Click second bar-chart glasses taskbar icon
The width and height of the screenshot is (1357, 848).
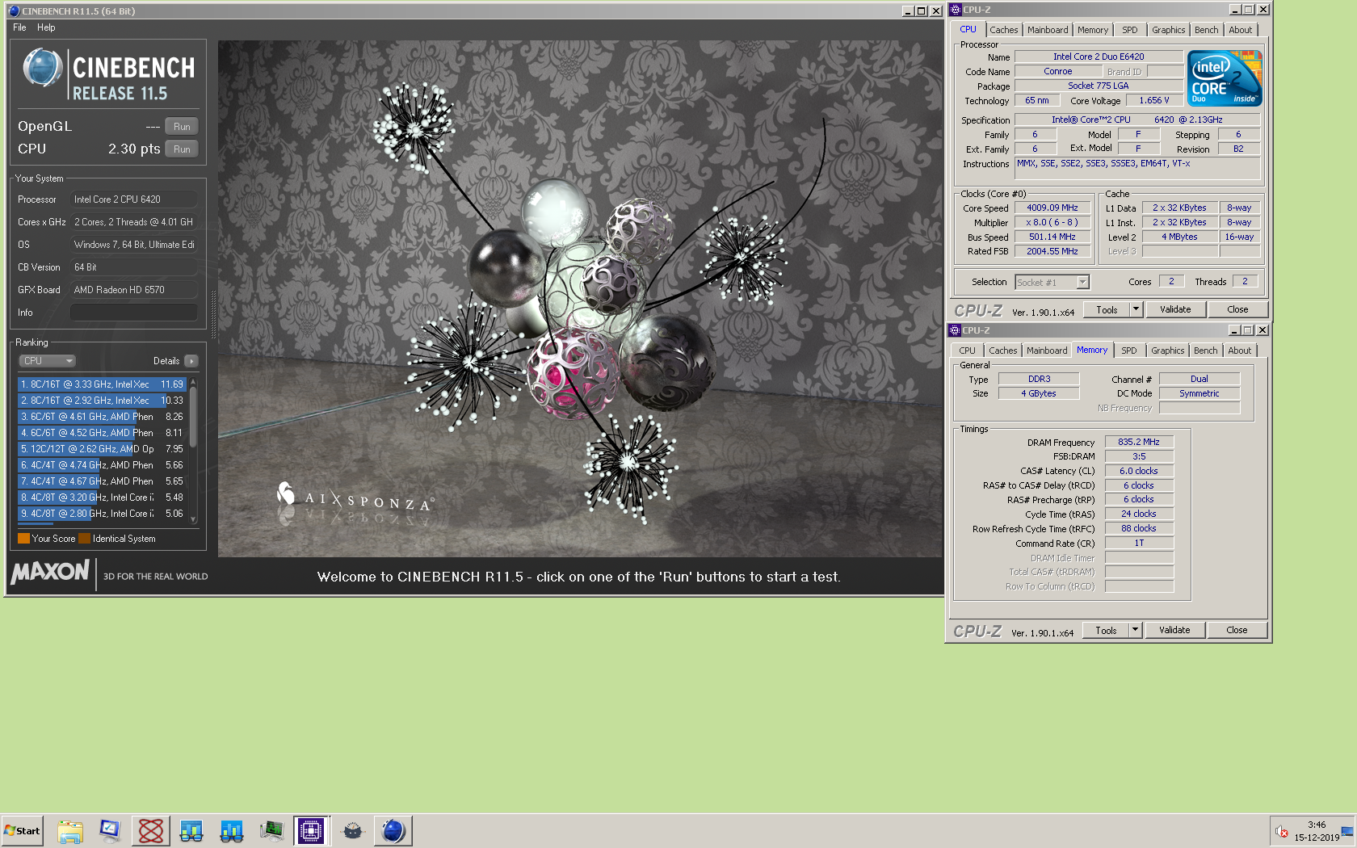[x=232, y=831]
